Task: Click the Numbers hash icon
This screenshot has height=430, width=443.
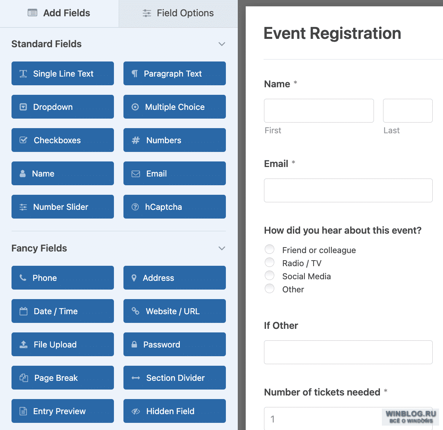Action: 136,140
